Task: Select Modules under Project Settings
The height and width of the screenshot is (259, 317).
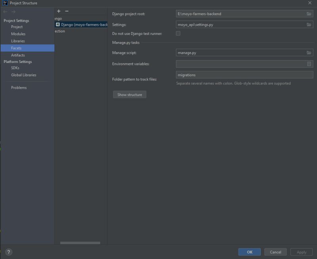Action: click(x=19, y=34)
